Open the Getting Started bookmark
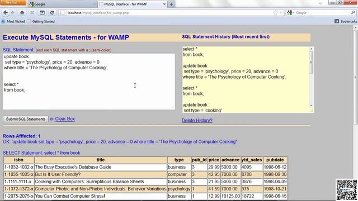 click(x=41, y=21)
